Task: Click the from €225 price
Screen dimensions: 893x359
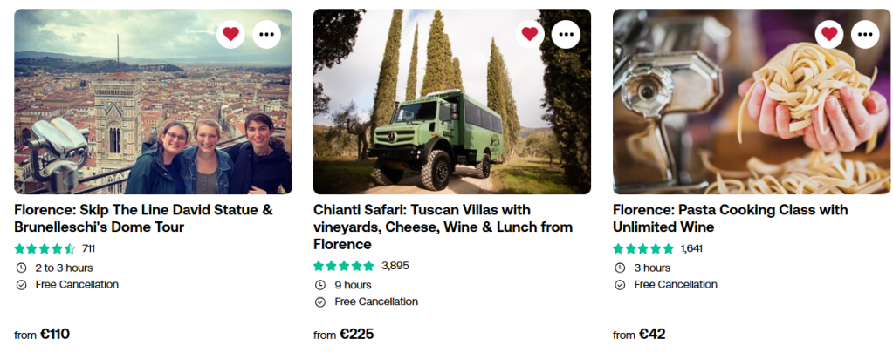Action: coord(344,334)
